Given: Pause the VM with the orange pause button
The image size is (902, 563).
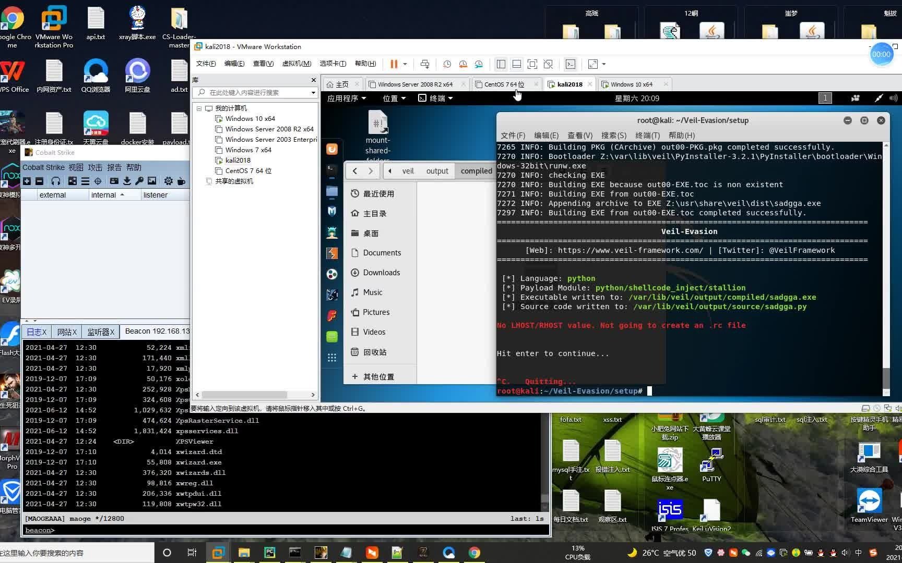Looking at the screenshot, I should pos(394,64).
